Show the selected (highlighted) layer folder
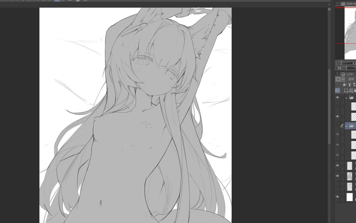The height and width of the screenshot is (223, 356). [x=337, y=126]
